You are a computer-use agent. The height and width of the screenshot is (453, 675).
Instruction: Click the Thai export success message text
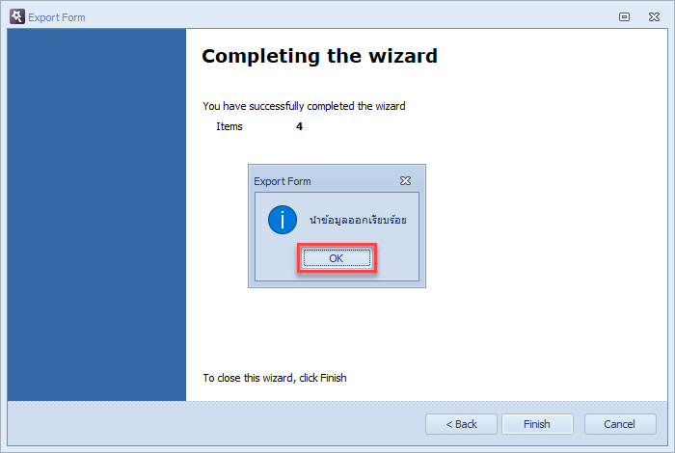tap(358, 220)
